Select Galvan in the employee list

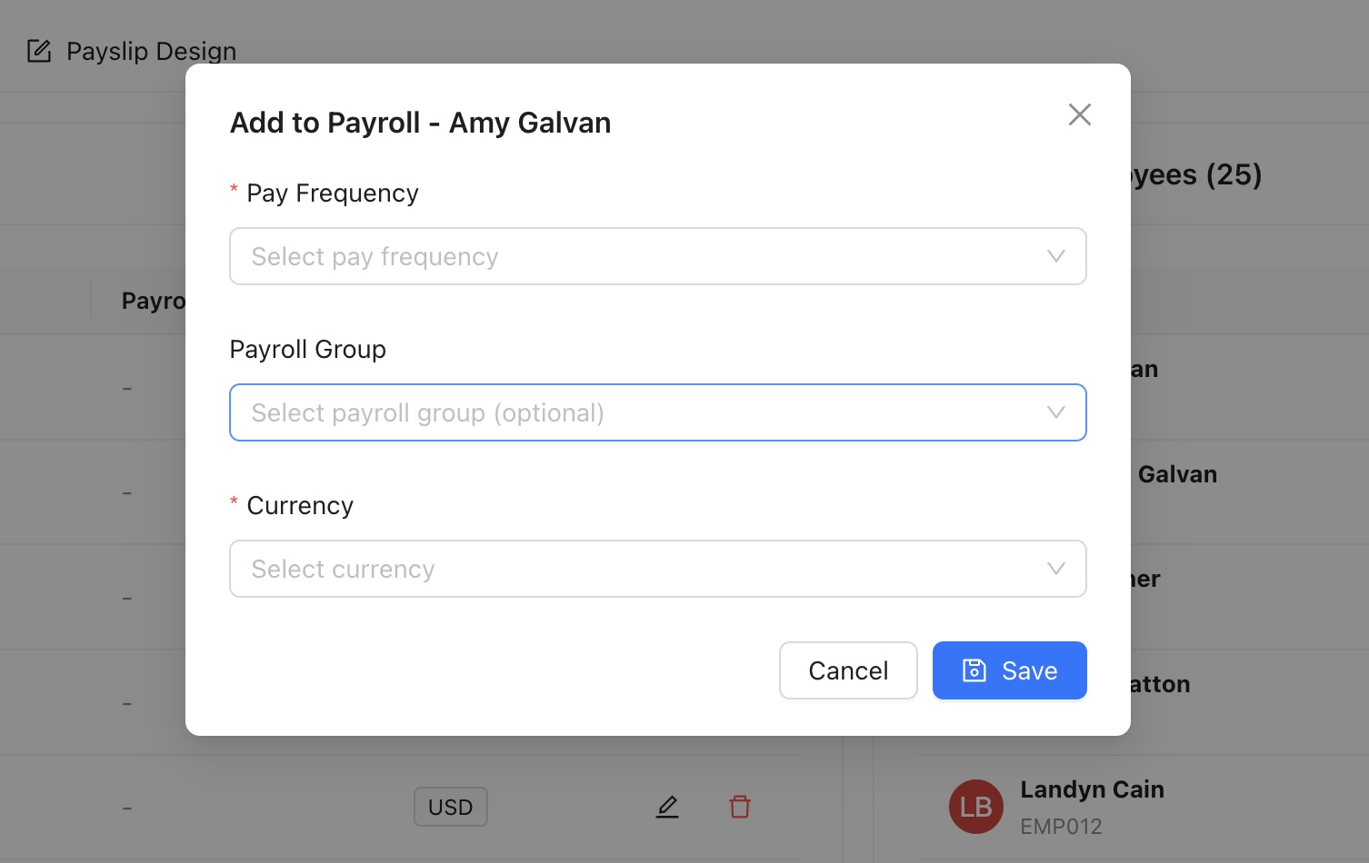(x=1177, y=474)
